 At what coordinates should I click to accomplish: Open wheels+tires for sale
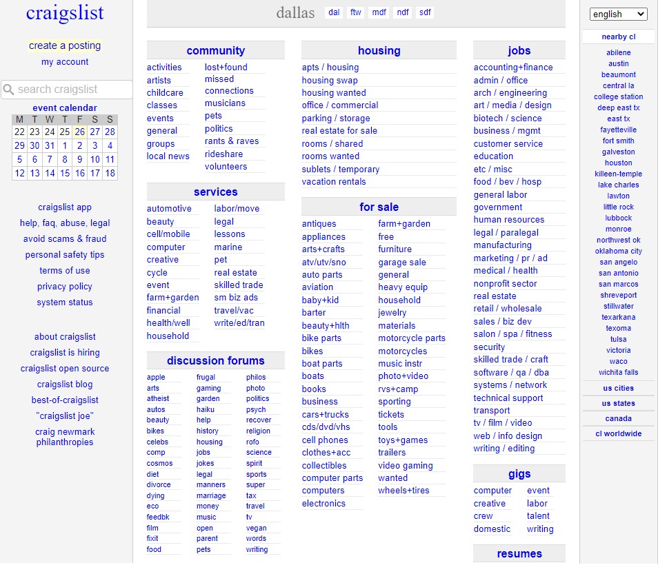click(x=404, y=491)
